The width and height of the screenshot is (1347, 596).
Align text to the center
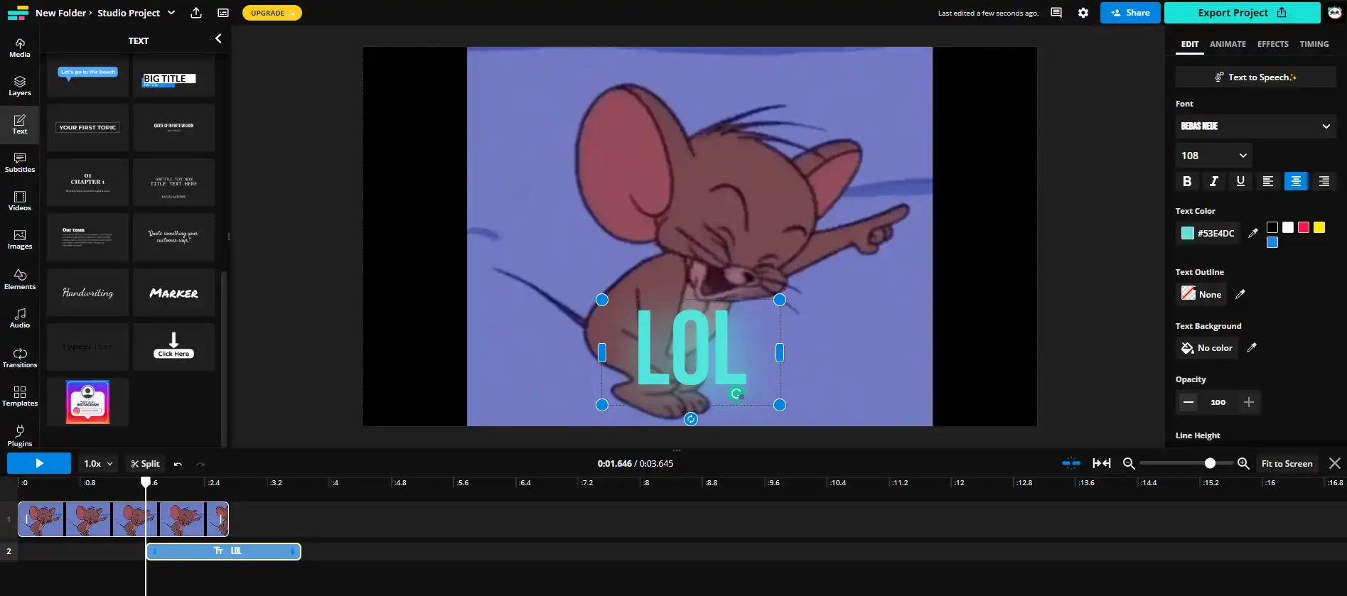(x=1296, y=181)
